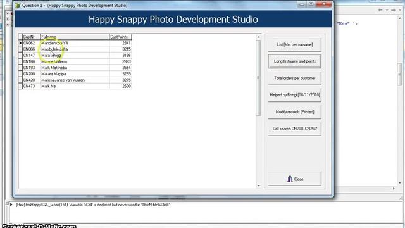Select the CN062 row indicator arrow

coord(20,43)
